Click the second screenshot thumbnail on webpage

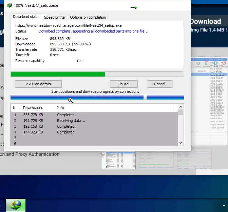156,160
